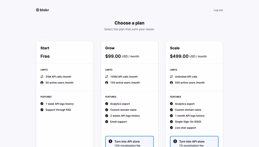The height and width of the screenshot is (147, 259).
Task: Click checkmark for Live chat support
Action: point(171,128)
